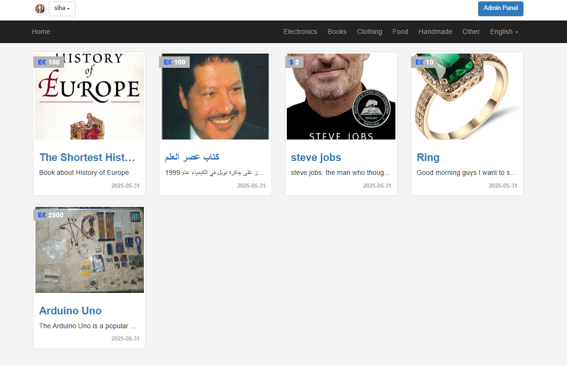Open the 'Arduino Uno' listing title
567x365 pixels.
(x=70, y=311)
